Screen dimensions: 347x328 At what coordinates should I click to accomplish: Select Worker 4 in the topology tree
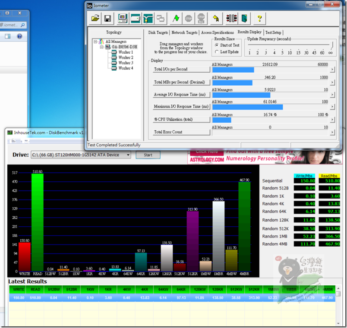(x=126, y=68)
